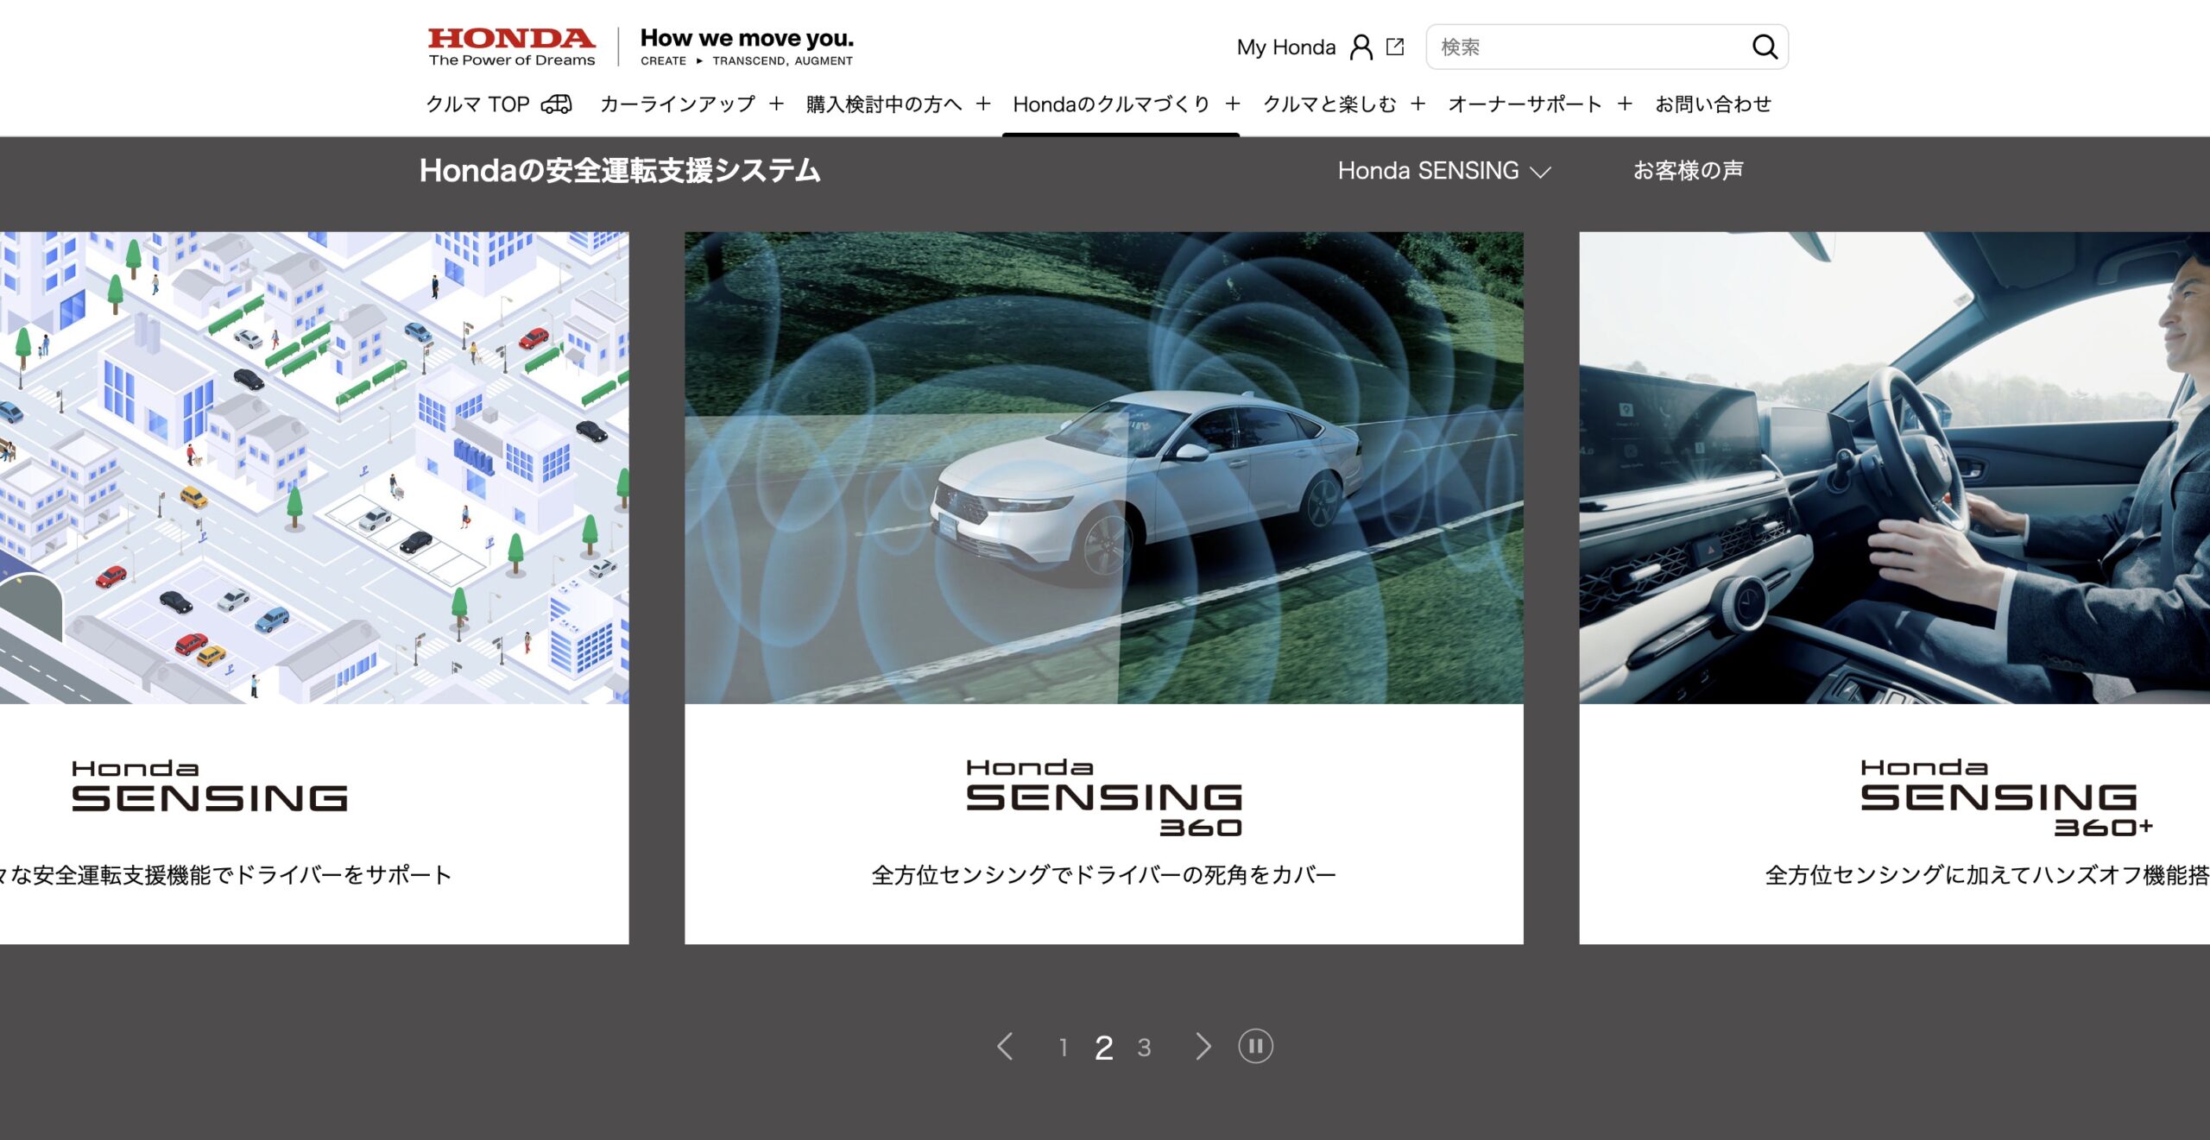Select the active carousel page 2

[1103, 1048]
